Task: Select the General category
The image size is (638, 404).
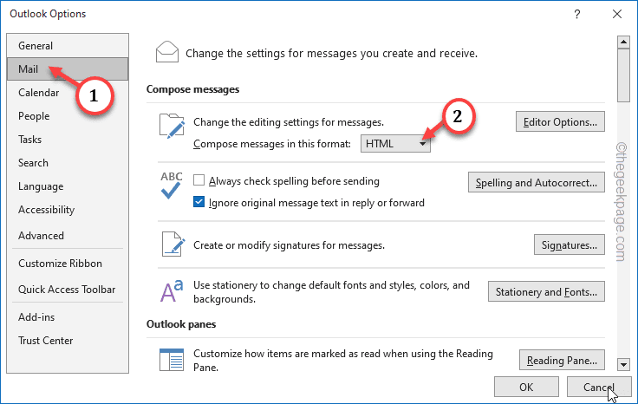Action: point(68,46)
